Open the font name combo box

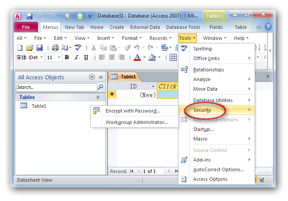[30, 57]
